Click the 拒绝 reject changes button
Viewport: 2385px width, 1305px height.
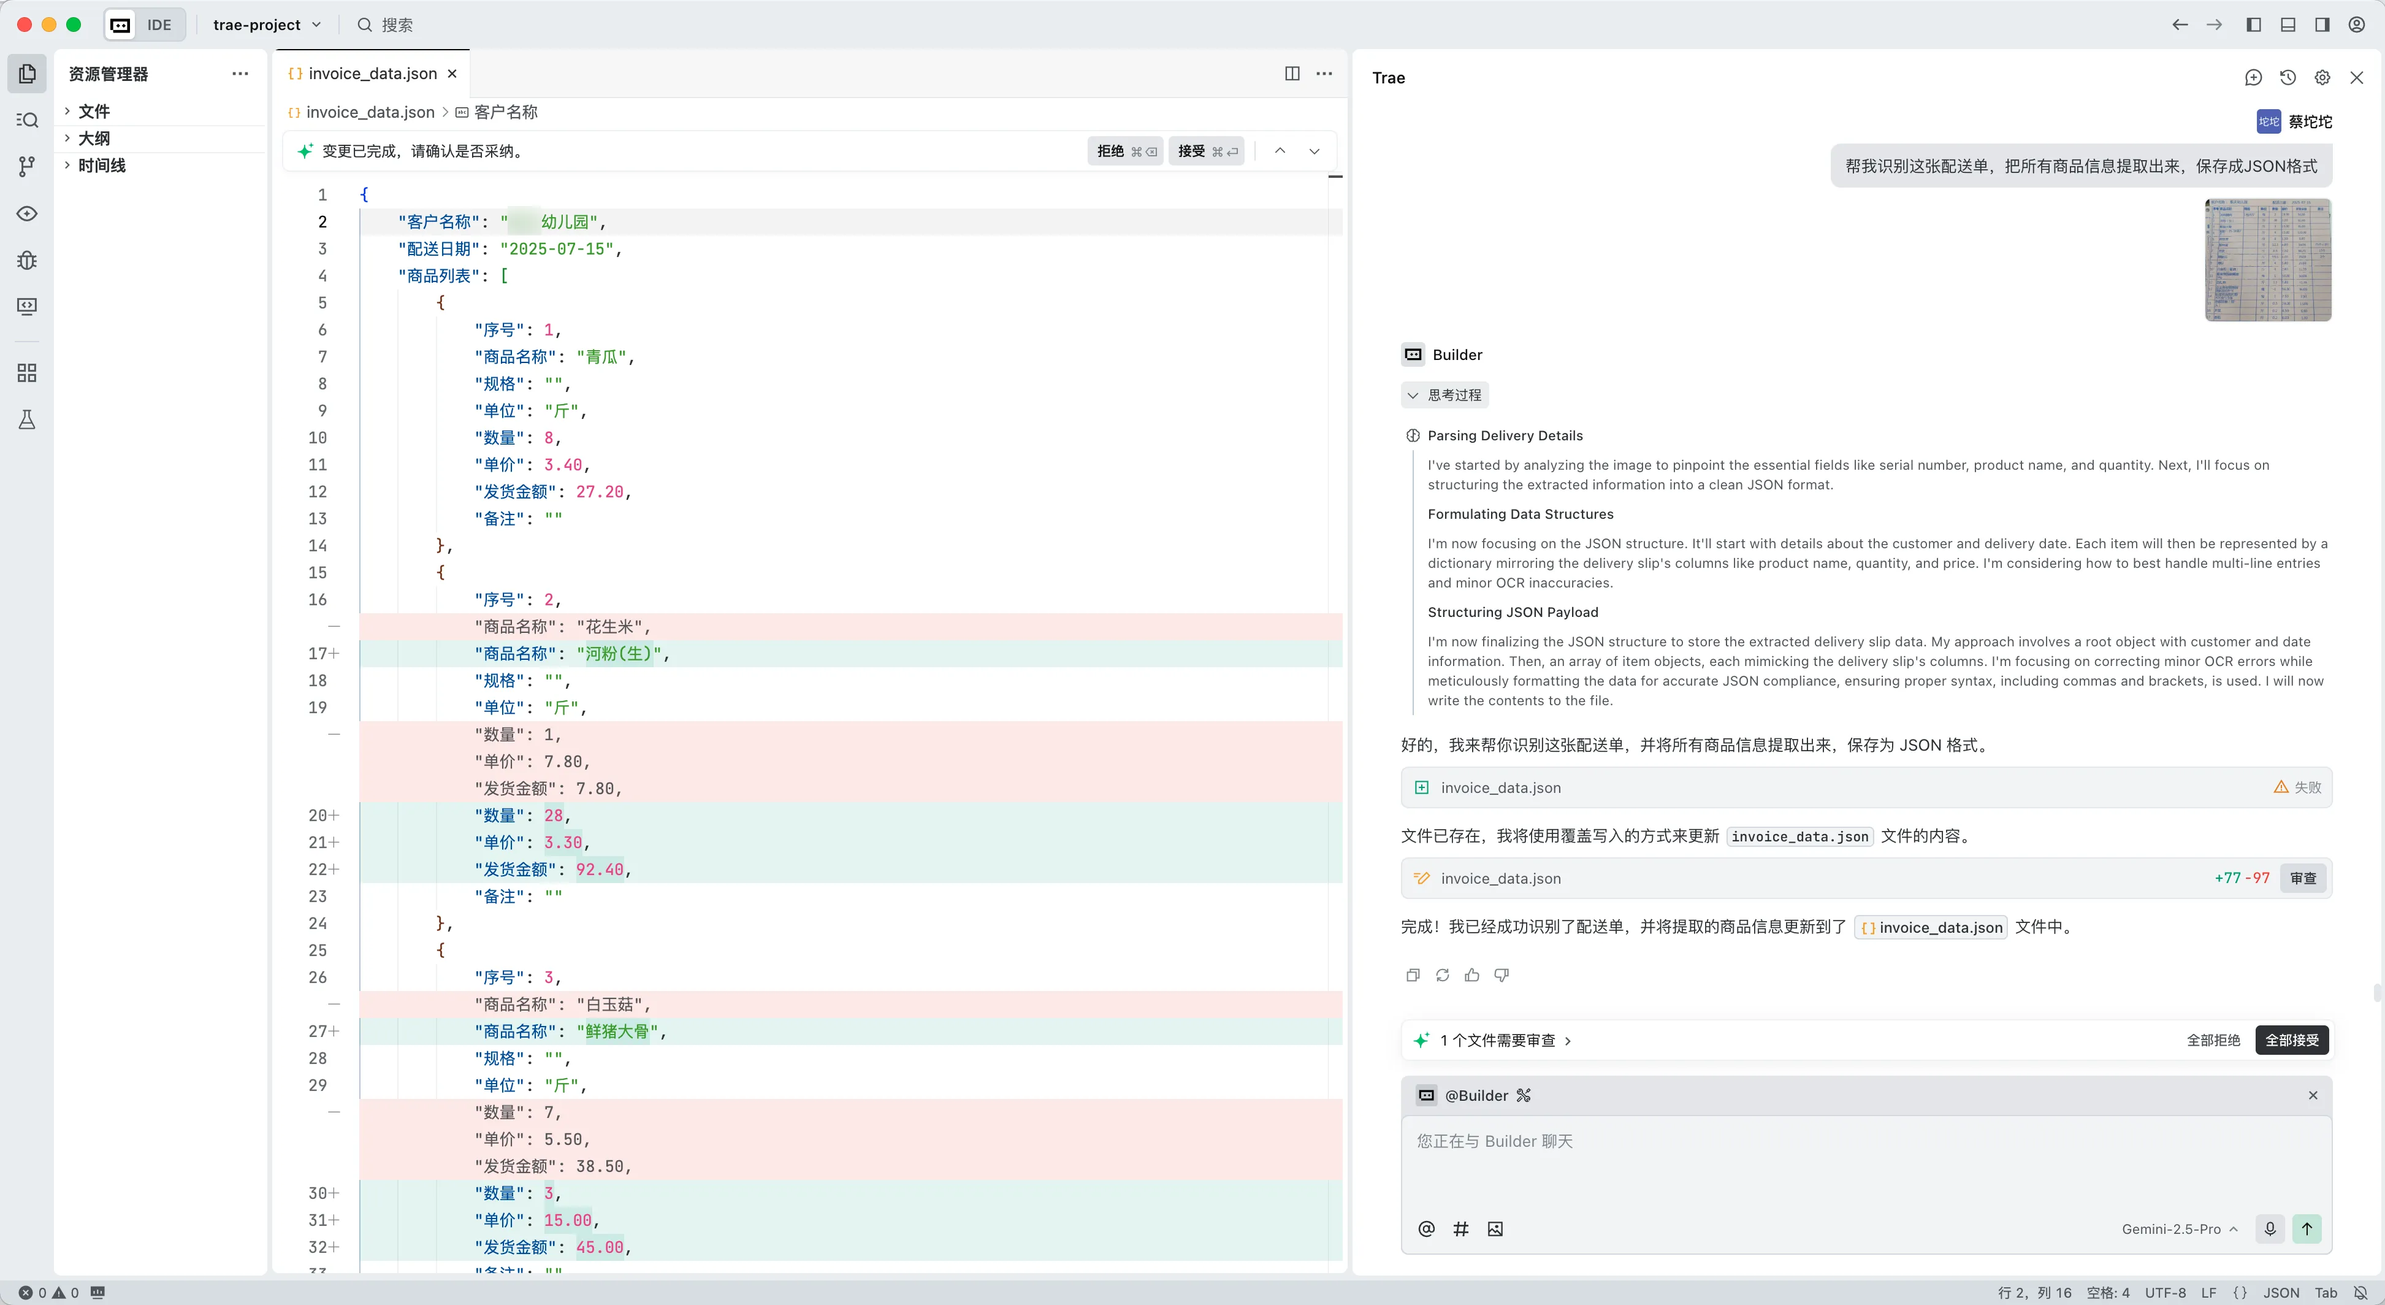(1125, 151)
